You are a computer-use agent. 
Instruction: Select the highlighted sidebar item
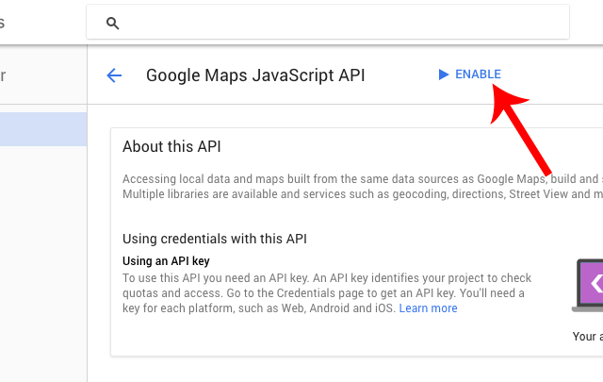[x=43, y=129]
